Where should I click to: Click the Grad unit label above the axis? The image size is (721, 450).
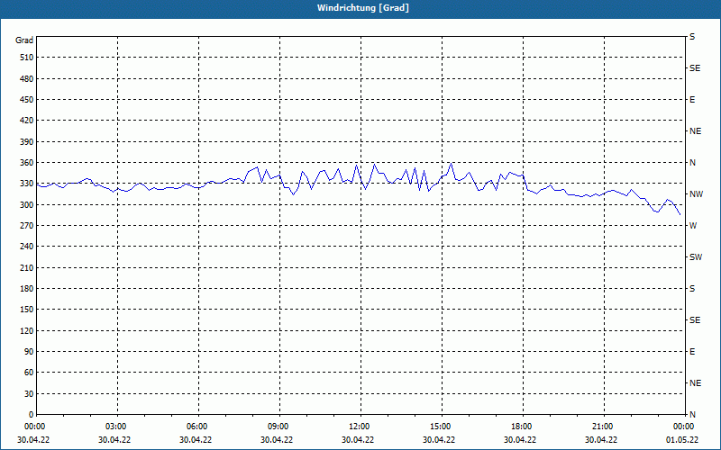24,40
